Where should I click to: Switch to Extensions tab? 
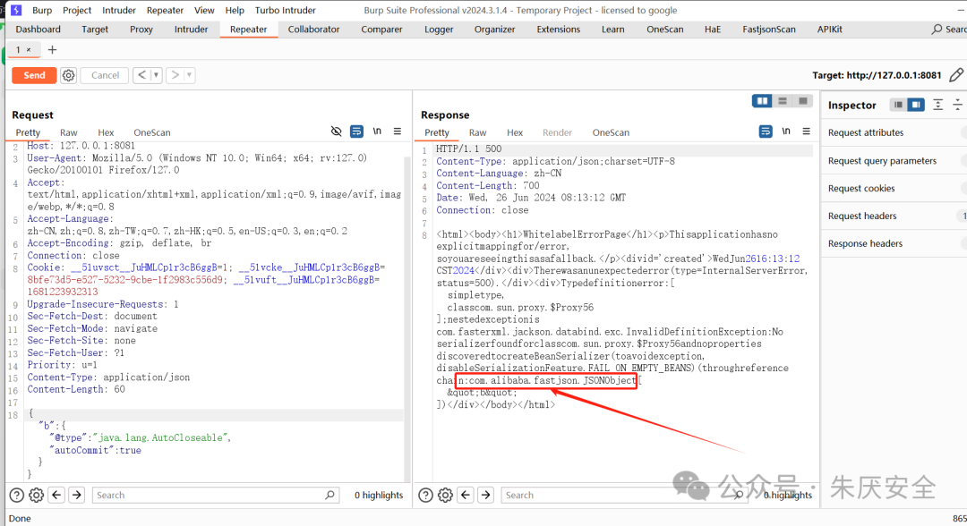click(x=559, y=29)
